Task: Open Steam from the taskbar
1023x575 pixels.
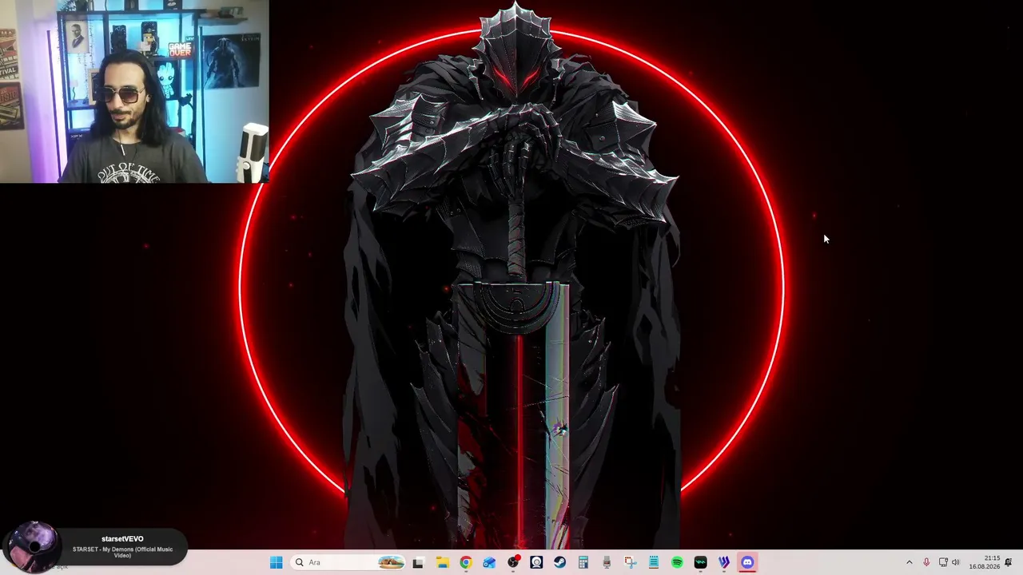Action: [560, 562]
